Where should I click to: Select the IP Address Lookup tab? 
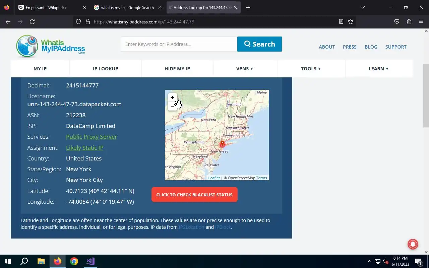203,7
